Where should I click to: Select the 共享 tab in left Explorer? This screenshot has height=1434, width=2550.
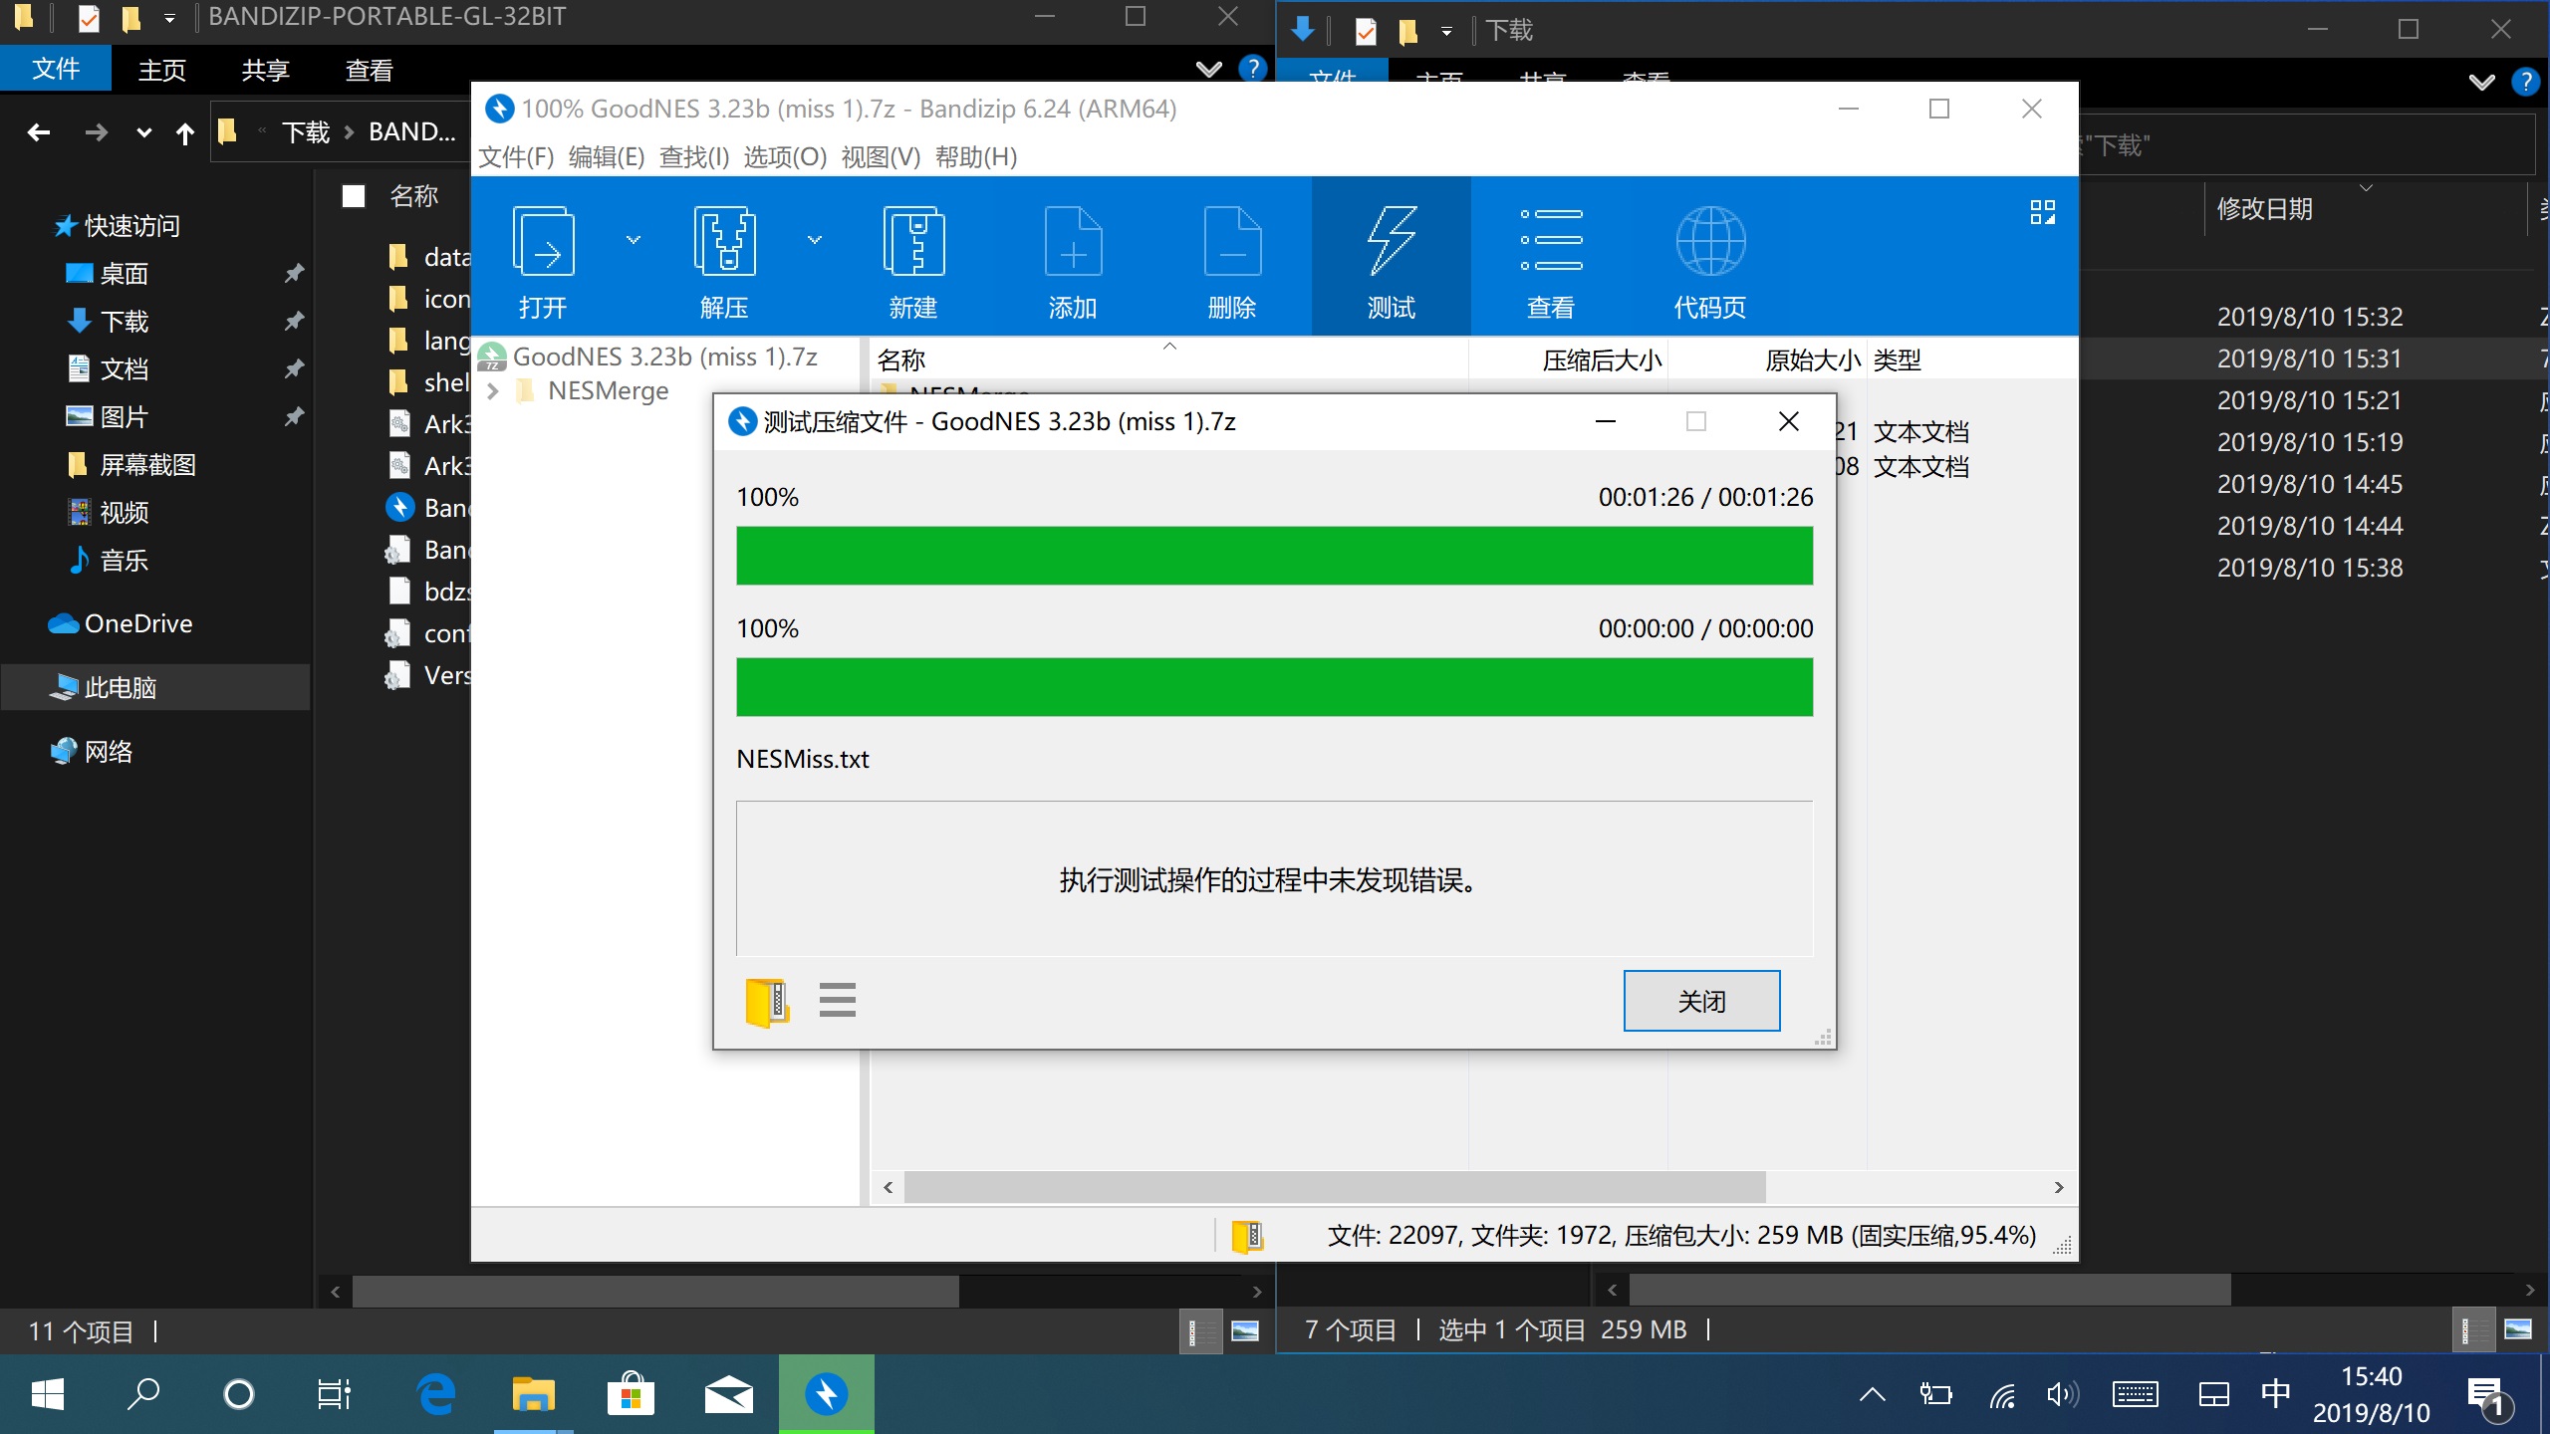coord(266,70)
